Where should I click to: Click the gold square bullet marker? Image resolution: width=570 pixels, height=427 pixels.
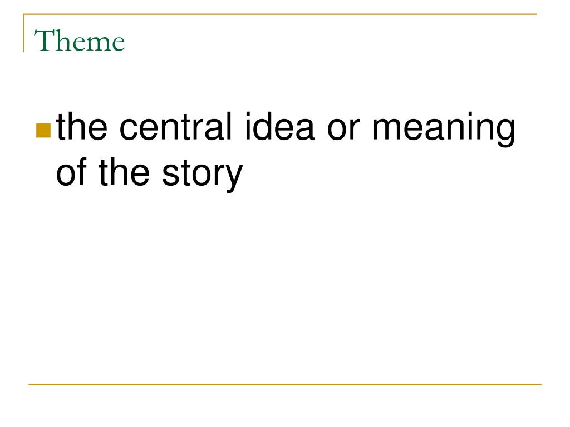tap(43, 131)
